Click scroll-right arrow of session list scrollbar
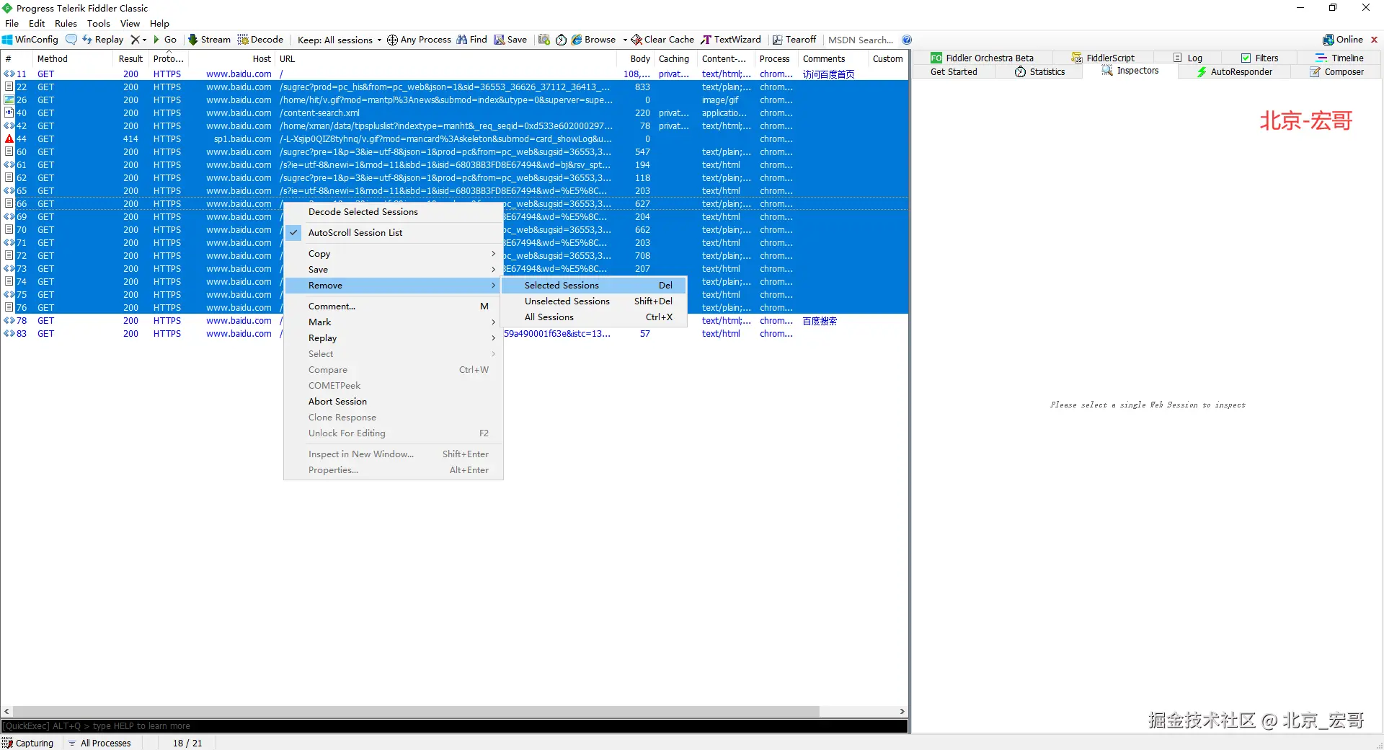 click(902, 712)
